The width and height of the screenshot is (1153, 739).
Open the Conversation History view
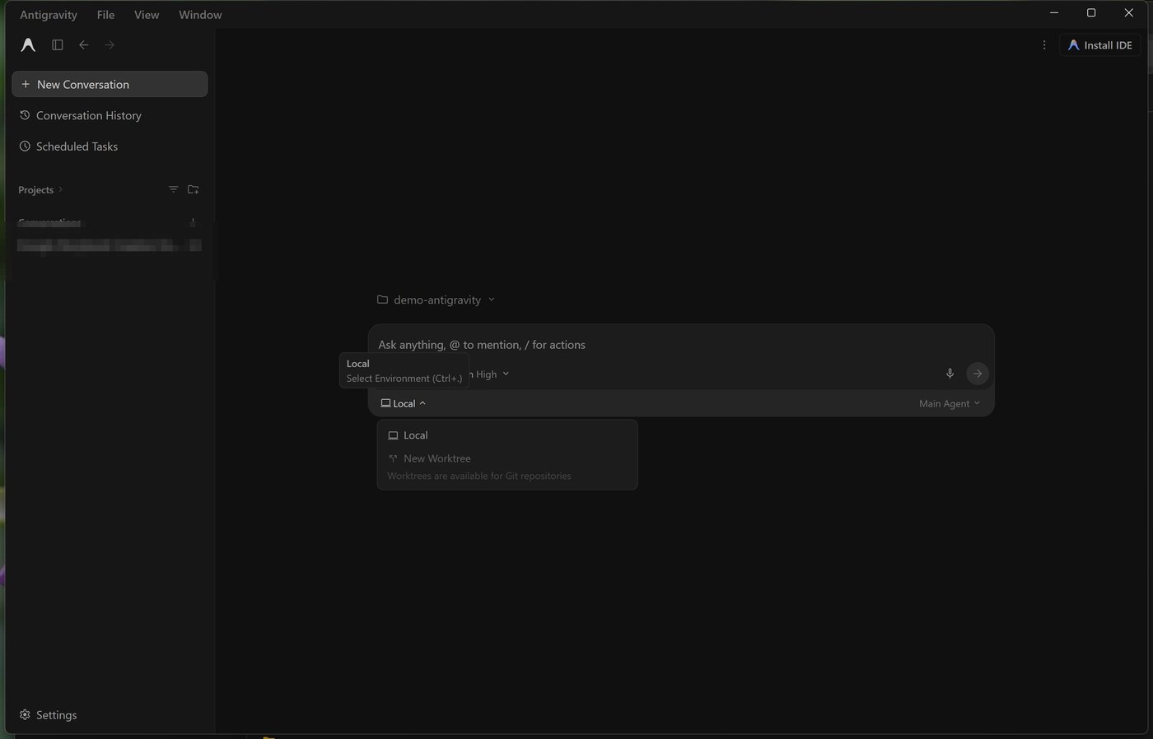tap(110, 115)
